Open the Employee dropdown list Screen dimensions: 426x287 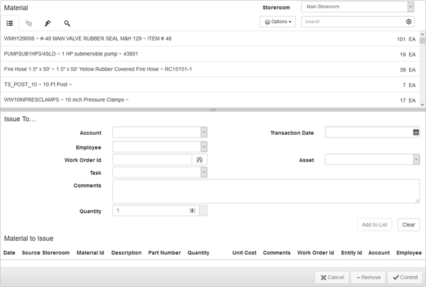pos(203,146)
